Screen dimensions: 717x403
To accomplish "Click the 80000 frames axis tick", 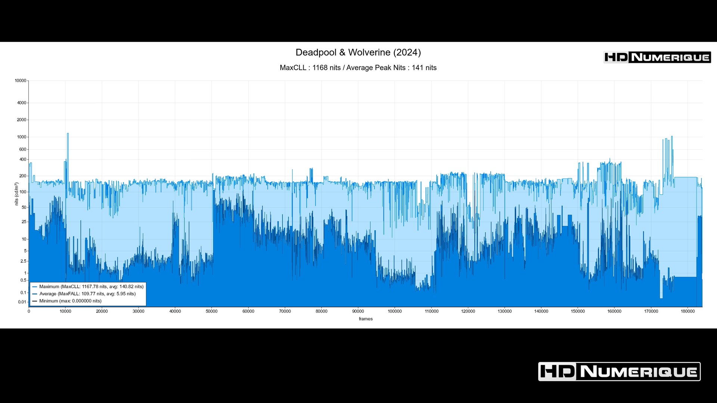I will [322, 311].
